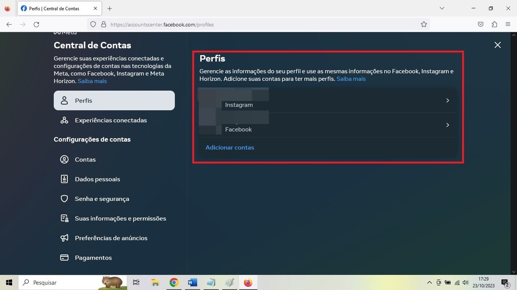Go forward in Firefox
The width and height of the screenshot is (517, 290).
click(x=23, y=24)
